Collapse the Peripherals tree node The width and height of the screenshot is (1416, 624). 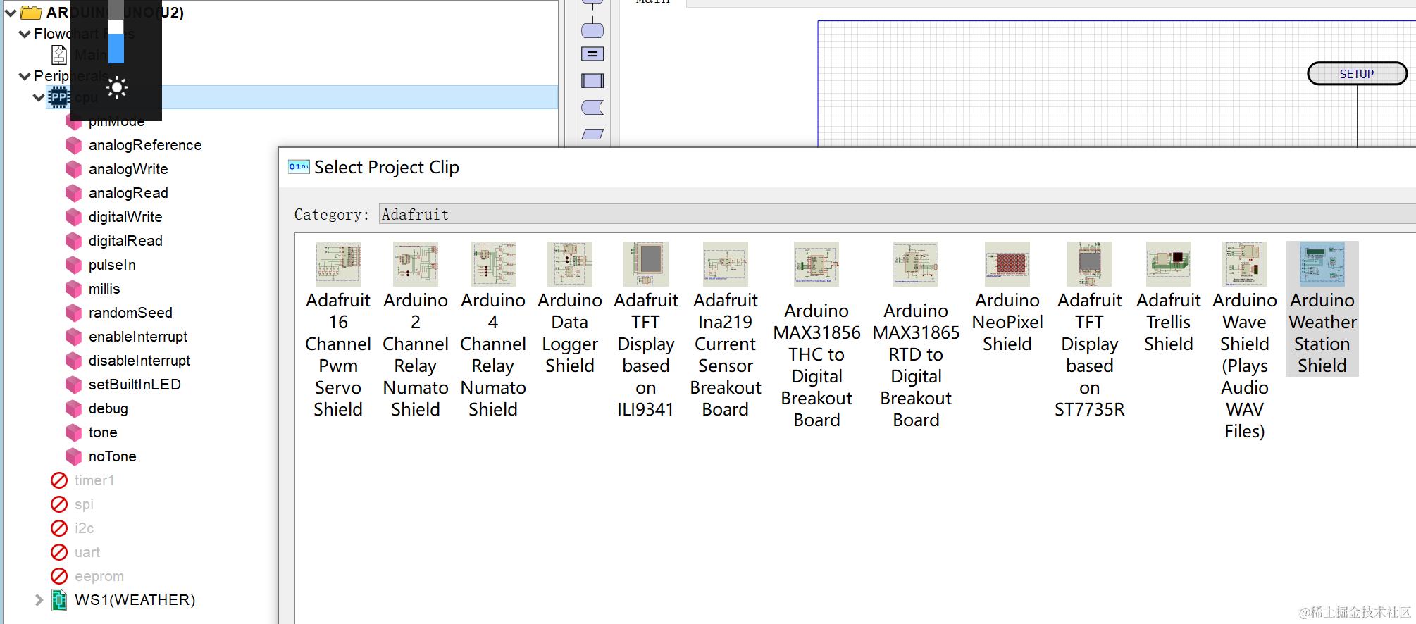[25, 76]
